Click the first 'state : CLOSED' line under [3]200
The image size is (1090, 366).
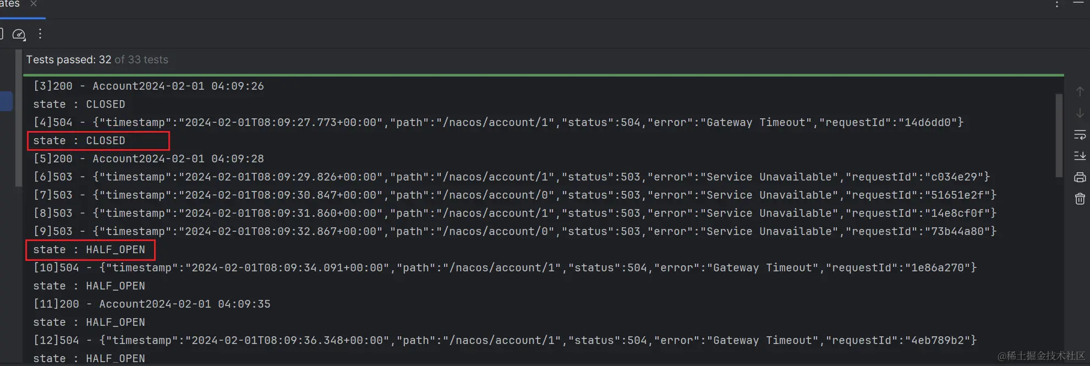click(79, 104)
